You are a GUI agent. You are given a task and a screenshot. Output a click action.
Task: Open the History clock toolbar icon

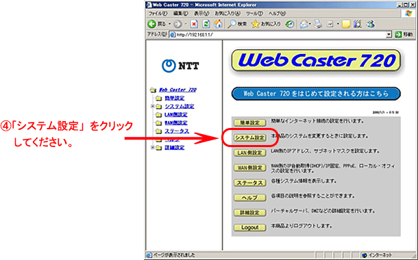point(289,24)
